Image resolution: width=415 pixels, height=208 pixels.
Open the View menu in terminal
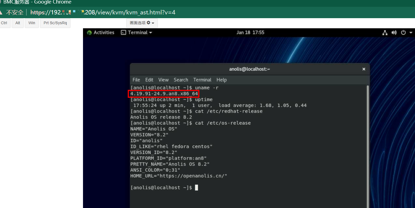tap(163, 80)
